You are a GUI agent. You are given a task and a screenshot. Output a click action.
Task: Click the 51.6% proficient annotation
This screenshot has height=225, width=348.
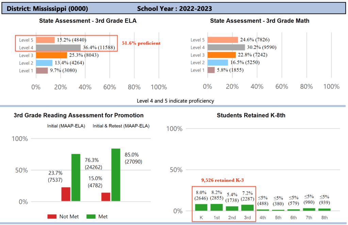tap(141, 44)
